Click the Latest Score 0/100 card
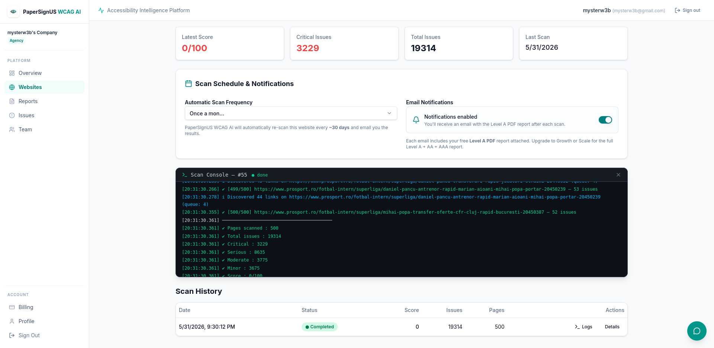 [230, 43]
